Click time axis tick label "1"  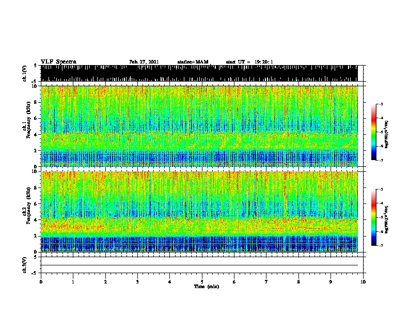pos(73,282)
